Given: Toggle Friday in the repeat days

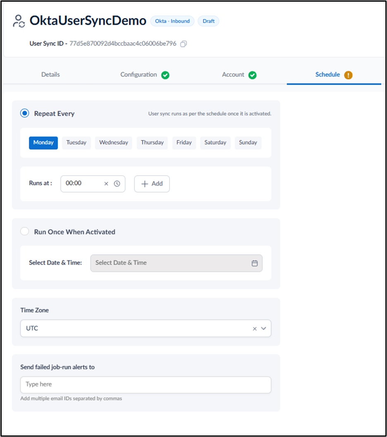Looking at the screenshot, I should click(x=184, y=142).
